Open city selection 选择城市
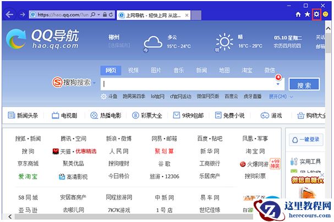Viewport: 334px width, 222px height. (119, 45)
